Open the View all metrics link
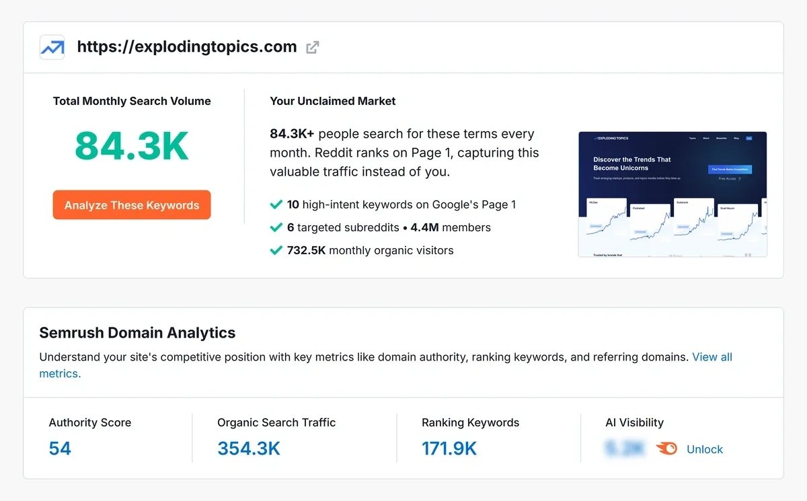This screenshot has height=501, width=807. (712, 357)
